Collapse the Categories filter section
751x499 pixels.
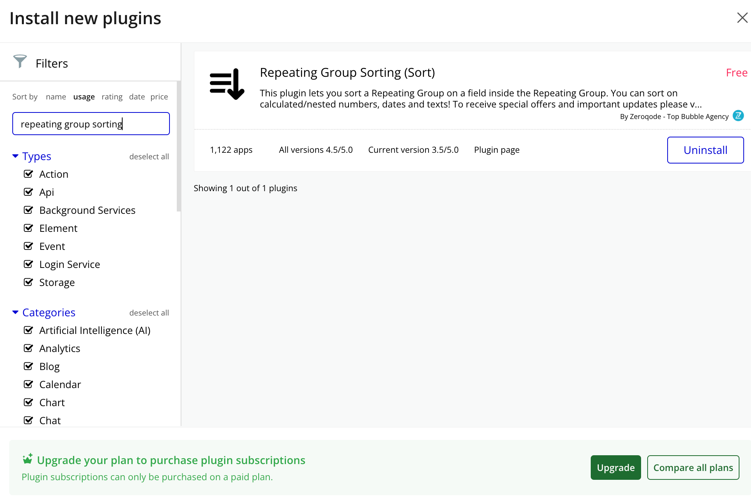(15, 312)
